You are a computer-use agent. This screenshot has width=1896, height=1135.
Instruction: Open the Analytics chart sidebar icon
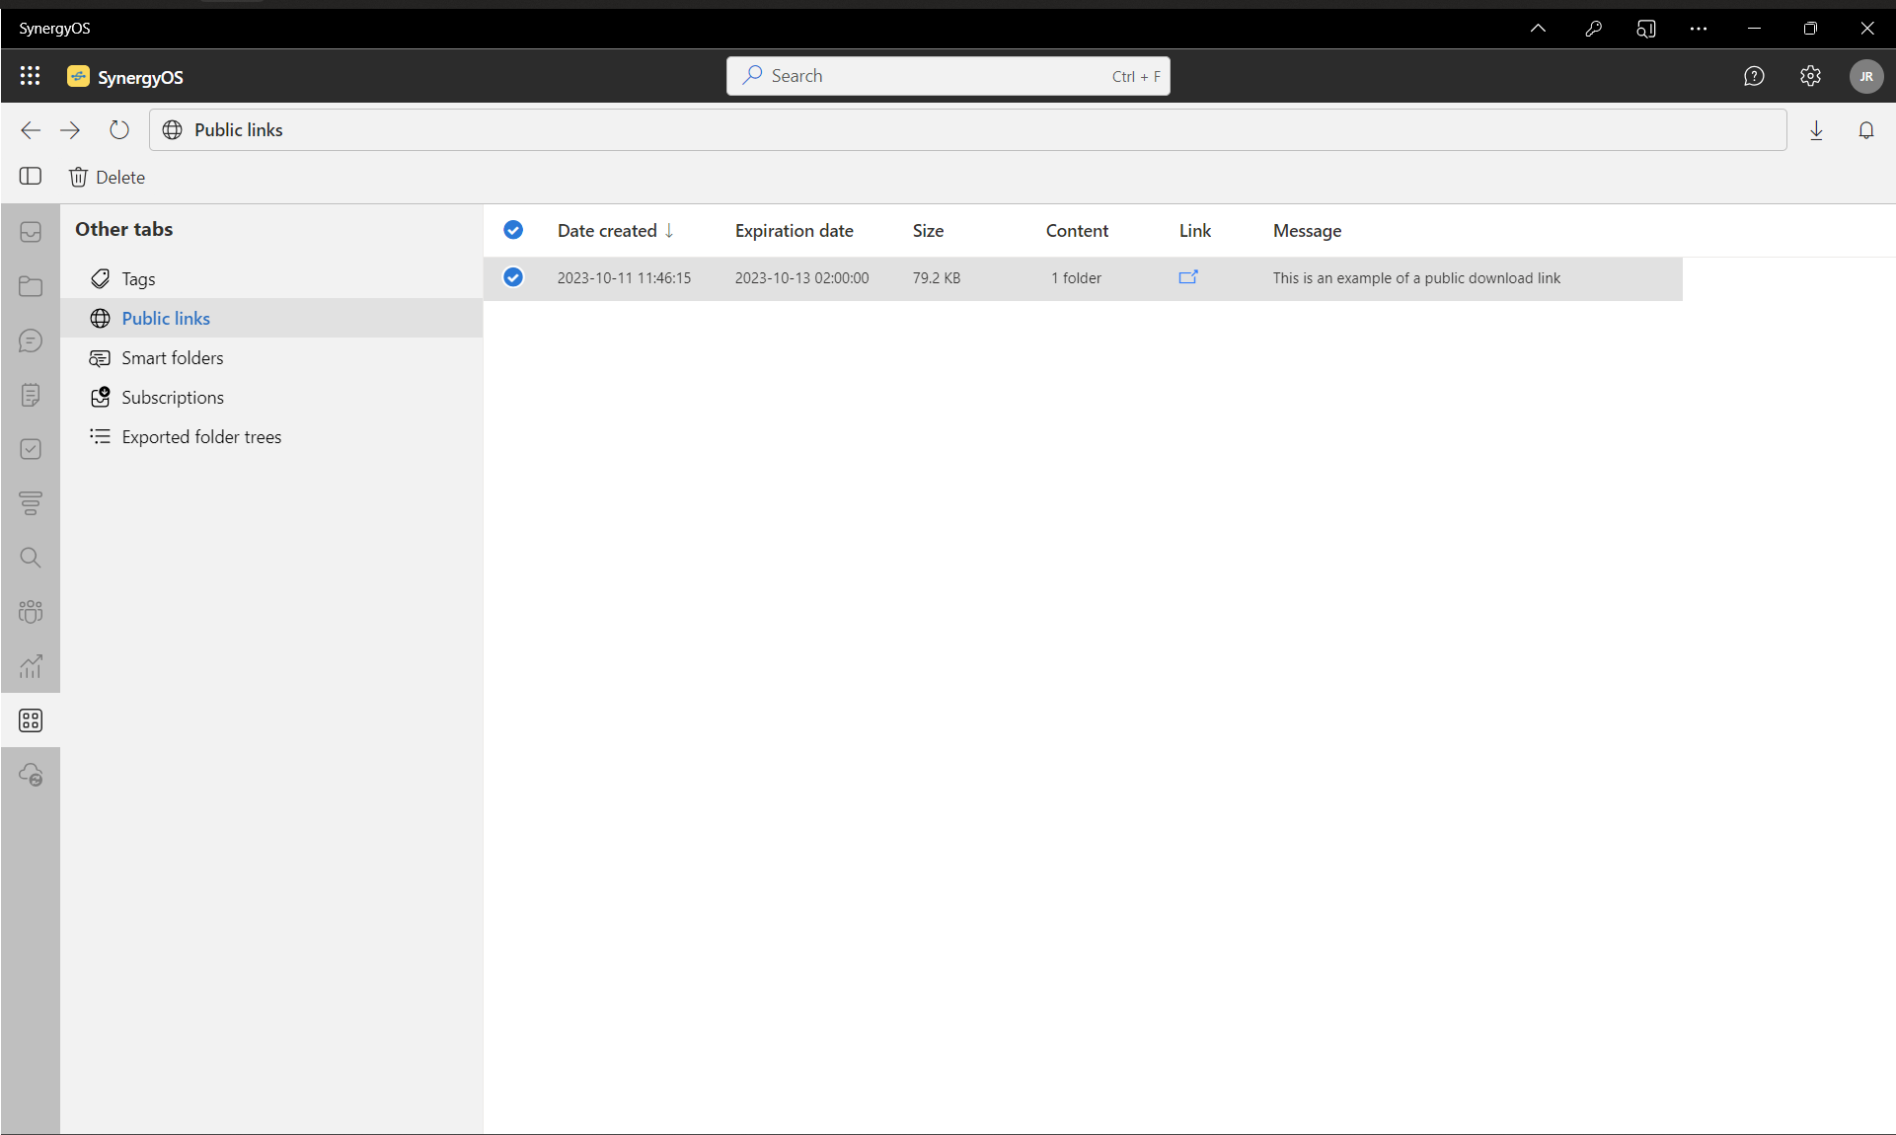point(31,666)
